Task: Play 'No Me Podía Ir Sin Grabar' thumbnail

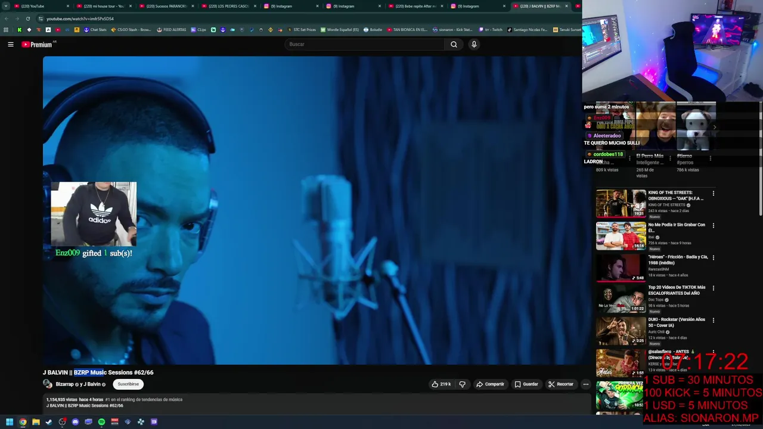Action: (x=621, y=235)
